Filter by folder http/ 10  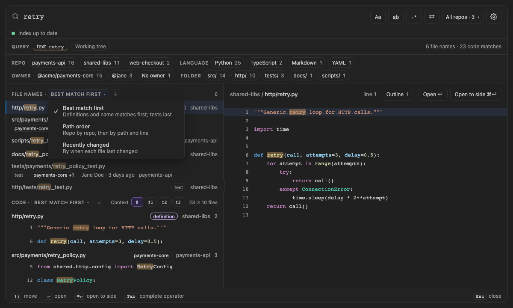tap(245, 76)
